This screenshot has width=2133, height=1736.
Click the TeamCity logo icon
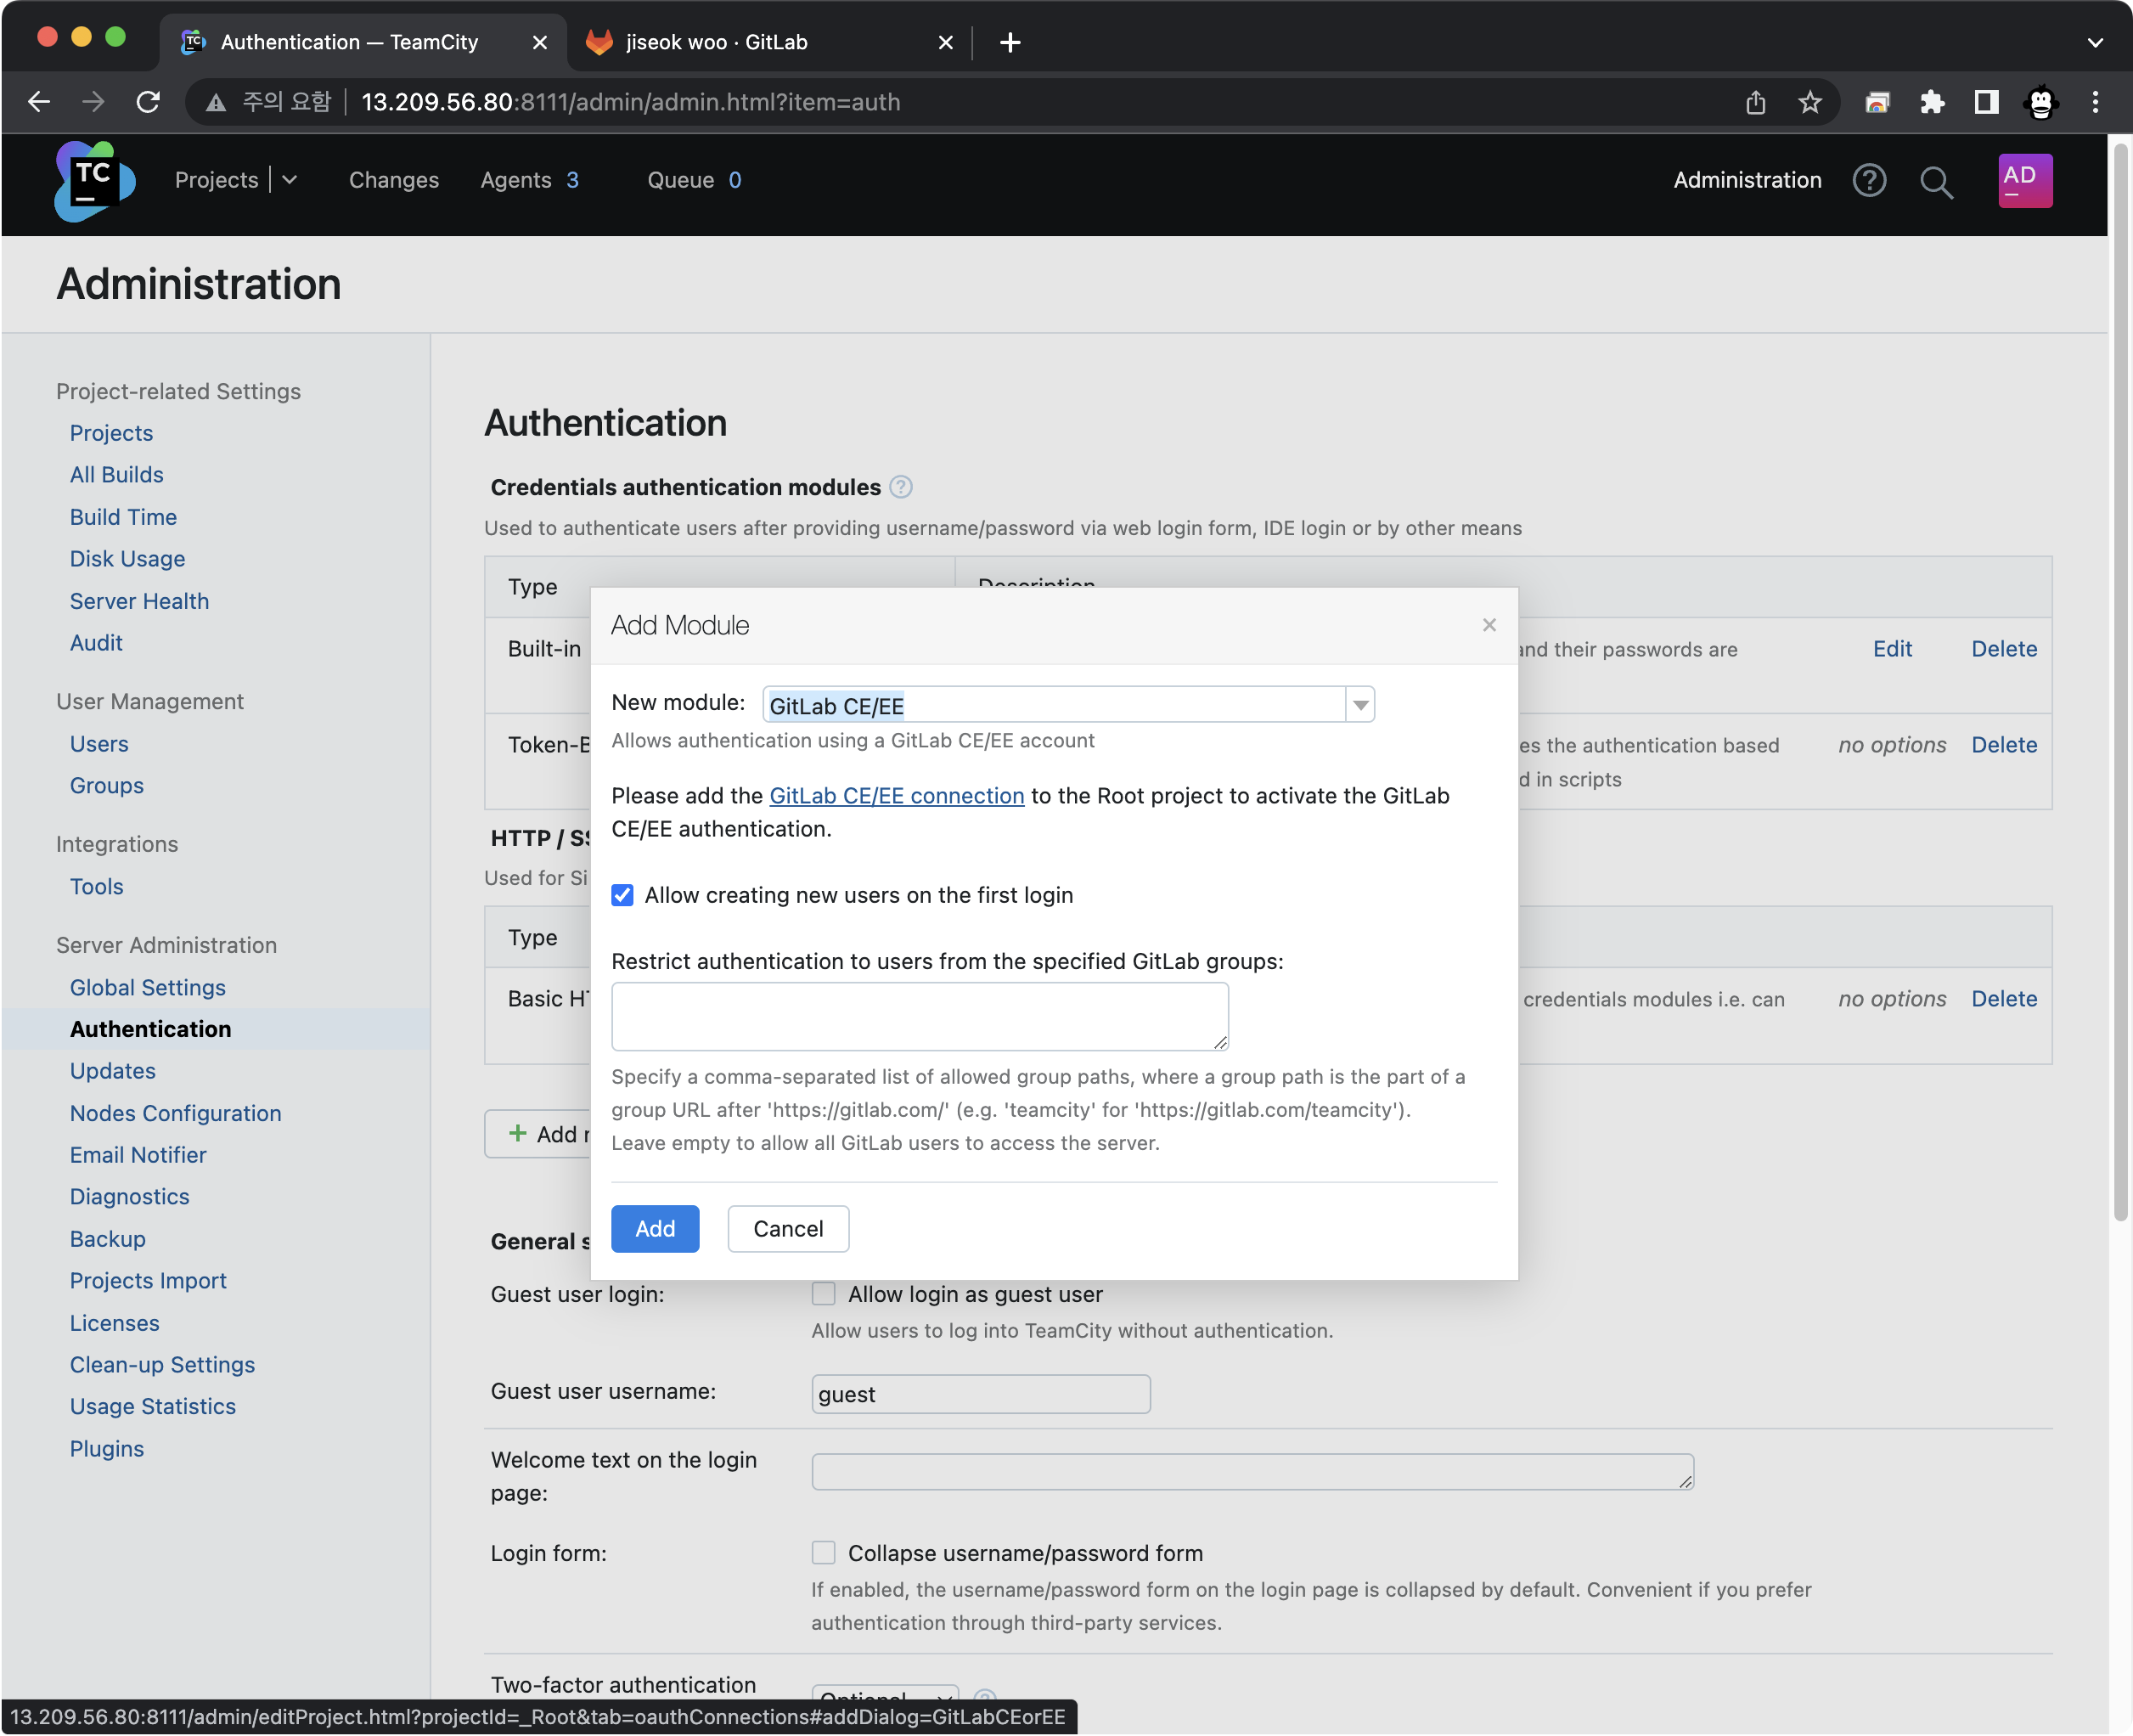click(95, 181)
